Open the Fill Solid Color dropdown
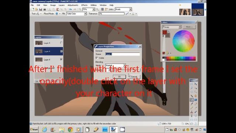Screen dimensions: 236x133 click(x=85, y=14)
